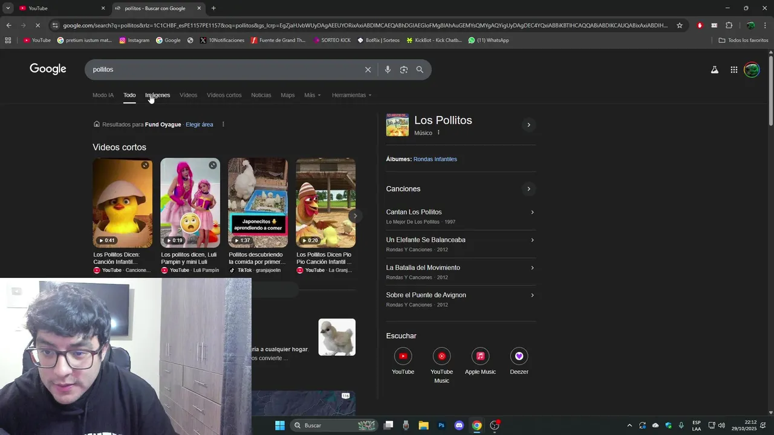
Task: Switch to the Imágenes tab
Action: pos(158,95)
